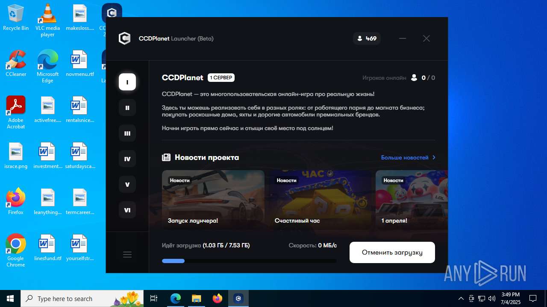Click the speed readout '0 МБ/с'
Image resolution: width=547 pixels, height=307 pixels.
(x=327, y=246)
